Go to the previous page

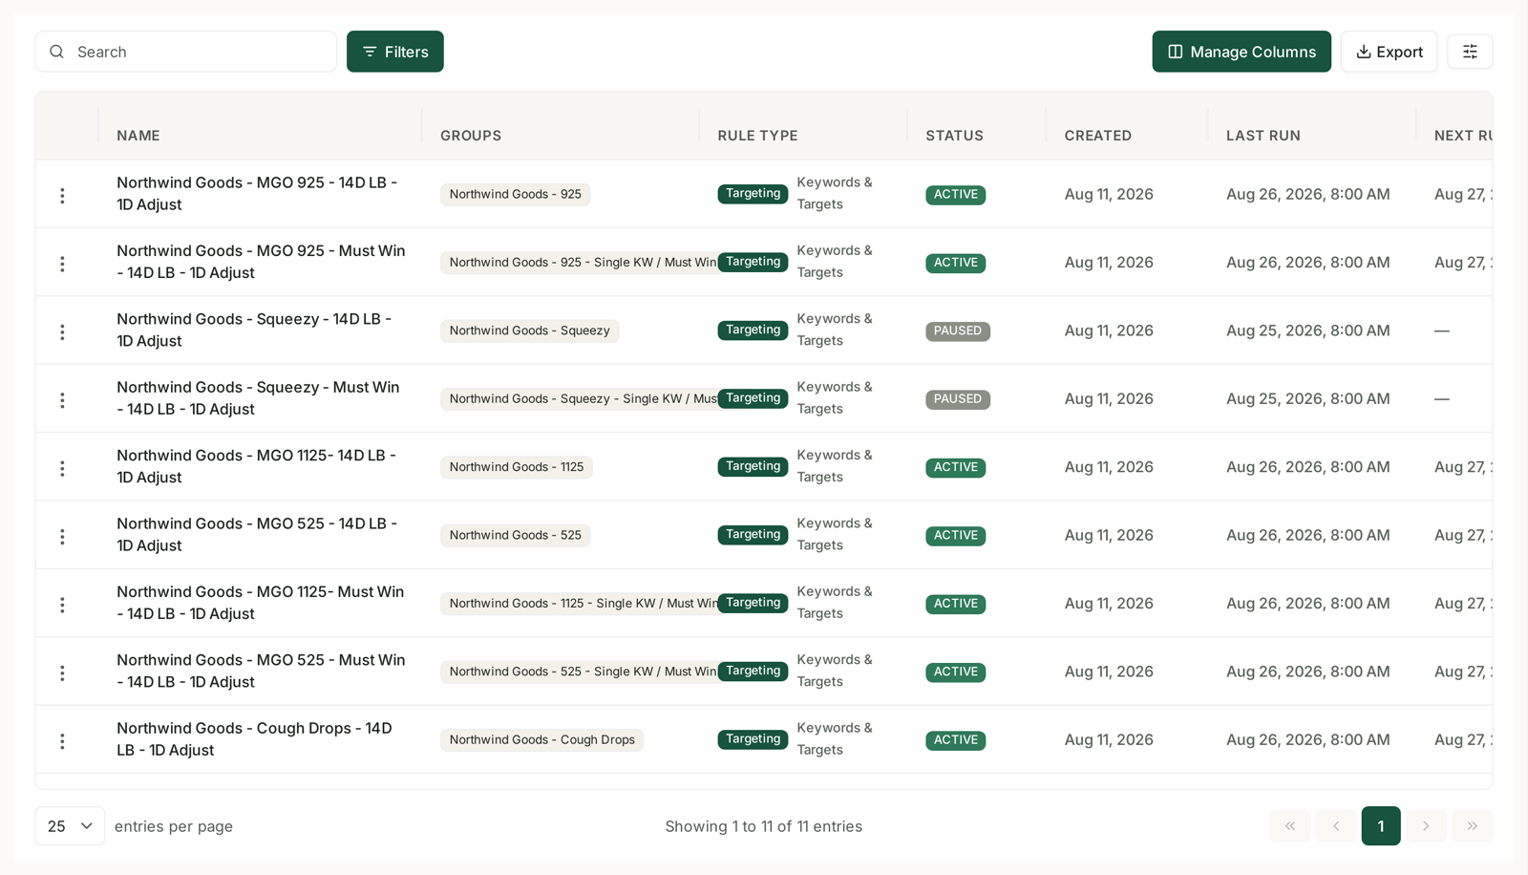point(1336,826)
